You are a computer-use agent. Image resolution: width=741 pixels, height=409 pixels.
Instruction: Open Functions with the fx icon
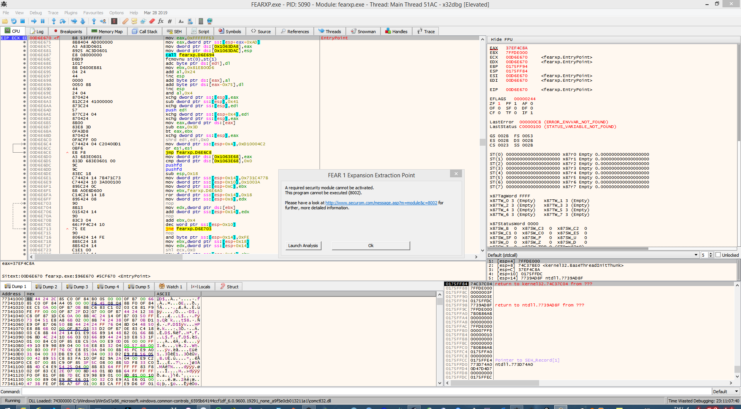161,21
